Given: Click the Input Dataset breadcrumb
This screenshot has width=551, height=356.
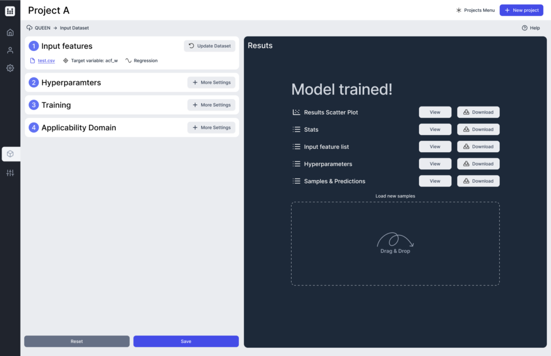Looking at the screenshot, I should click(x=74, y=28).
